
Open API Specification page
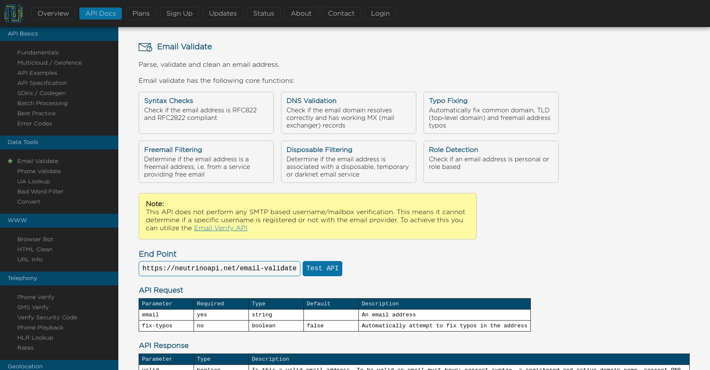[42, 83]
